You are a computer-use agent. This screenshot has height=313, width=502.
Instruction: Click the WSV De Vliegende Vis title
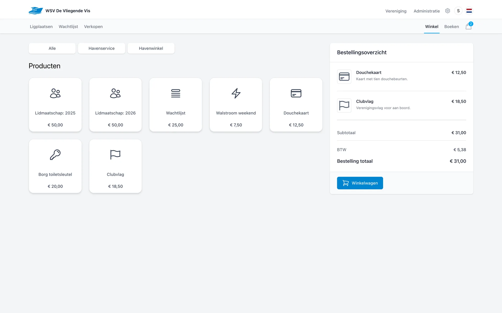coord(68,11)
